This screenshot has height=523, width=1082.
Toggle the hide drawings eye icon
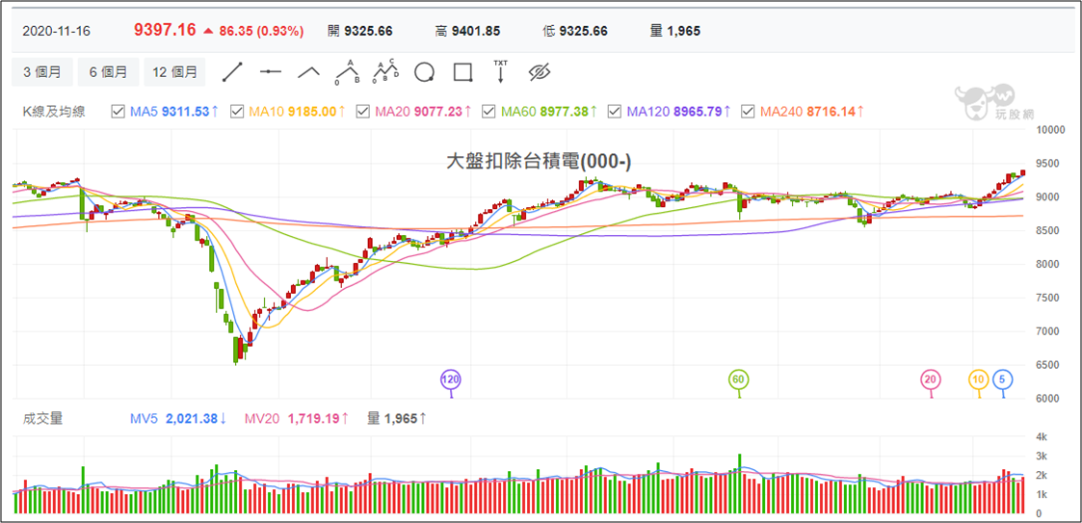[539, 72]
